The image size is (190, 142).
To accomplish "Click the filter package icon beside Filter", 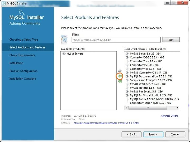I will click(x=64, y=40).
